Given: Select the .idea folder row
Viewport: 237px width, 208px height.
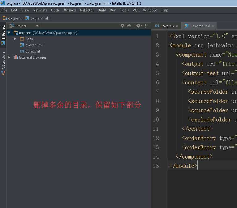Looking at the screenshot, I should coord(79,39).
